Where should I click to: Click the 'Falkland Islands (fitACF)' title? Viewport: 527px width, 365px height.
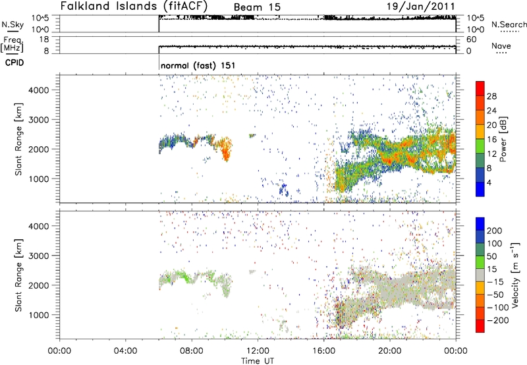click(x=134, y=7)
